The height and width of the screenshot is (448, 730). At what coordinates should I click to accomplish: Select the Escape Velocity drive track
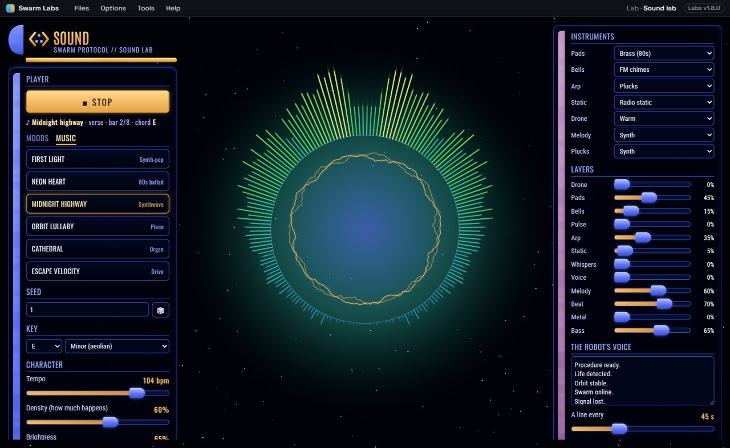(x=98, y=271)
